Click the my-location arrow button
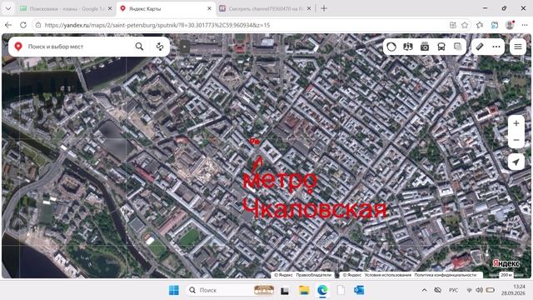 tap(516, 162)
